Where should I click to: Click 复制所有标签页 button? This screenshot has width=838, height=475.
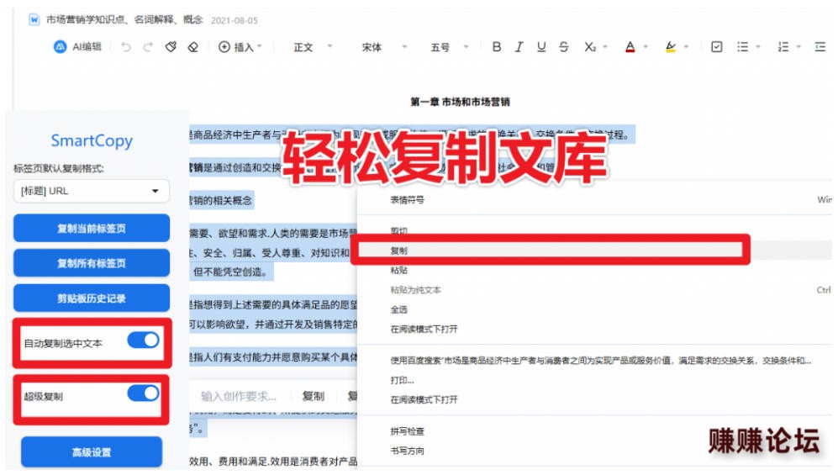click(x=92, y=263)
